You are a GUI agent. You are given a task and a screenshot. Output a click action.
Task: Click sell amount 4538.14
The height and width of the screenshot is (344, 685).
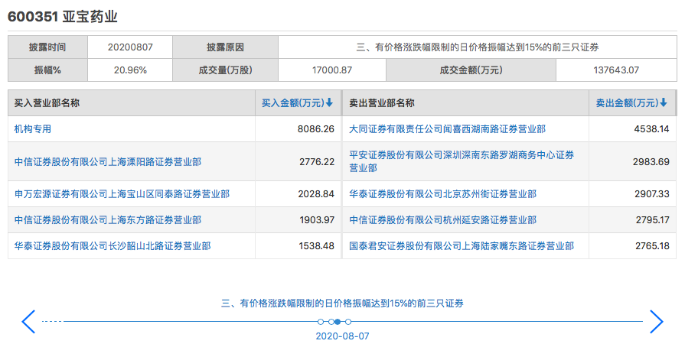pos(652,128)
